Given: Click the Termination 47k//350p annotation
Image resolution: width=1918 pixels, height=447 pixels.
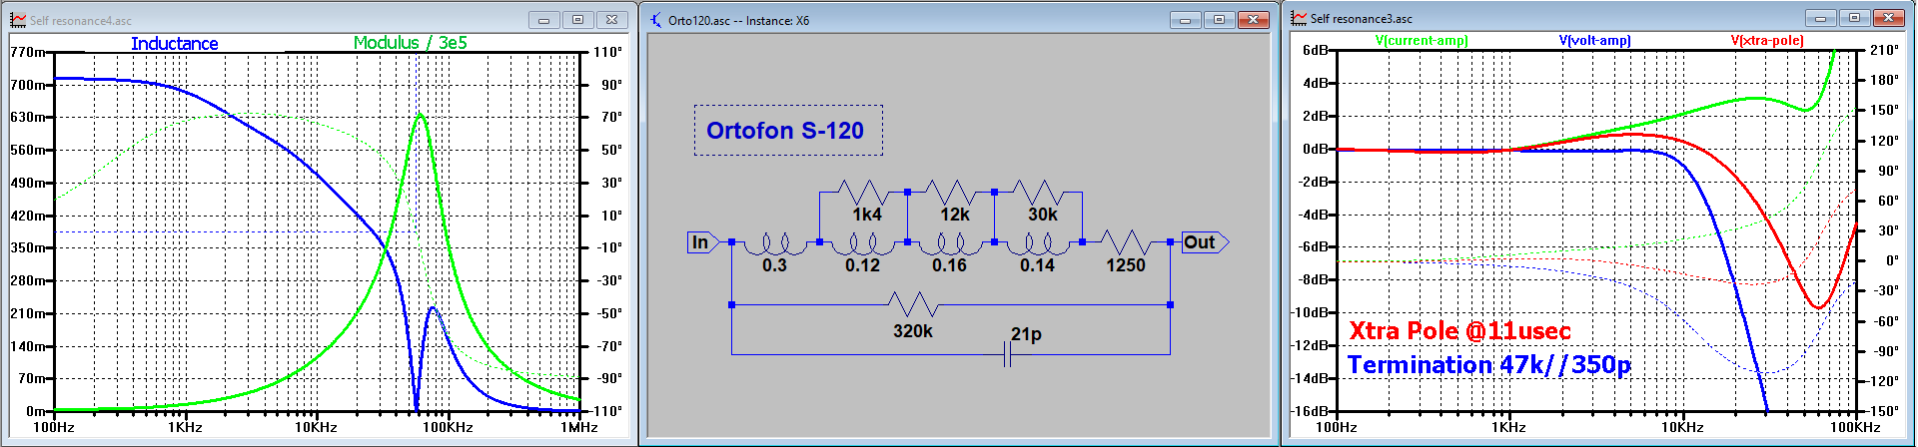Looking at the screenshot, I should [1488, 365].
